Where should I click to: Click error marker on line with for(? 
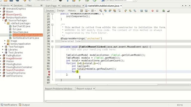[49, 72]
